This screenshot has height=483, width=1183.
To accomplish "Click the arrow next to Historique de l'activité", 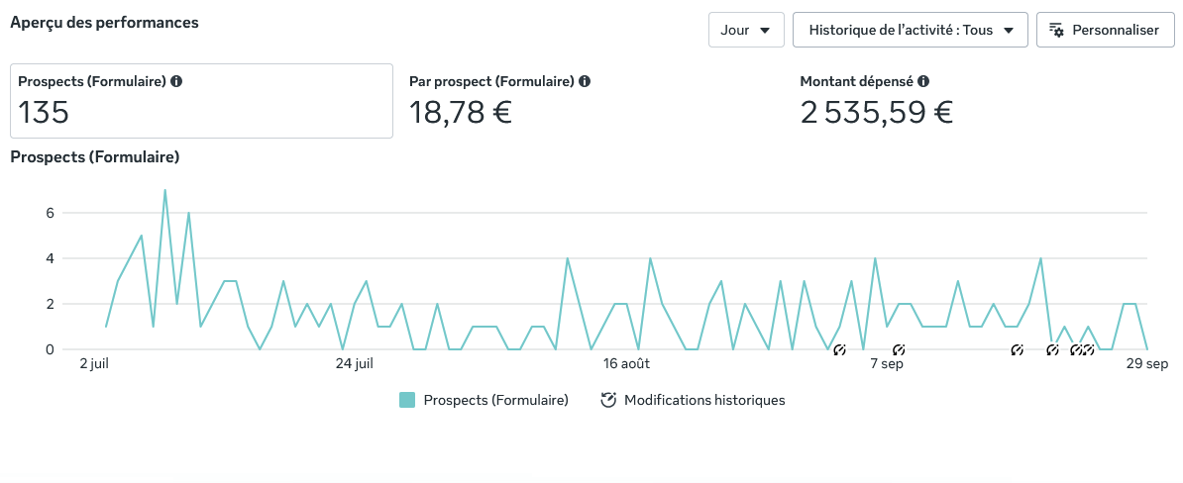I will [x=1008, y=31].
